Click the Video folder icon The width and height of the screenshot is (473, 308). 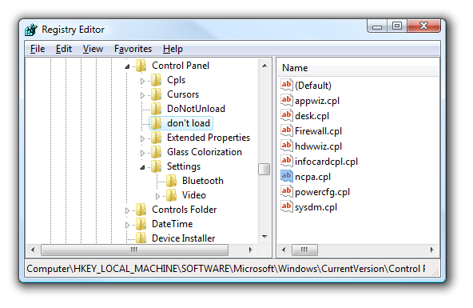point(171,195)
